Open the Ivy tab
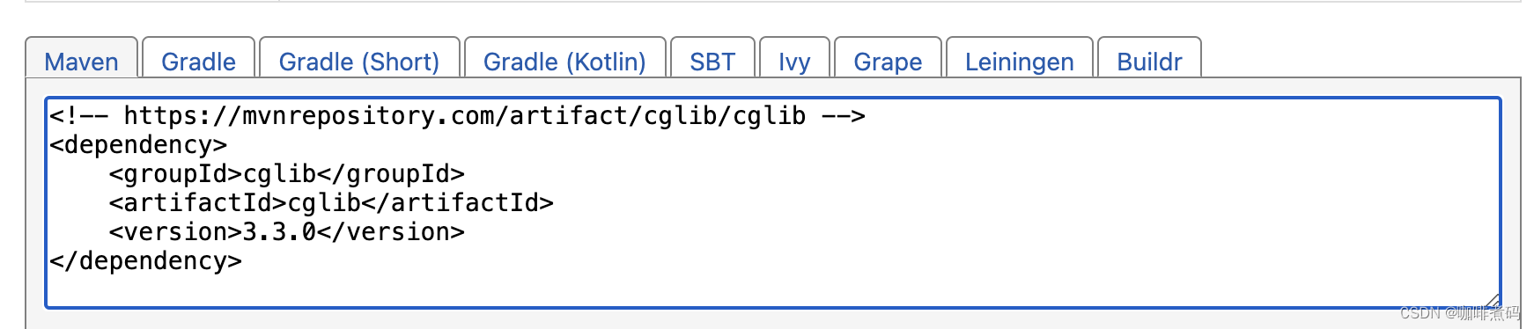Screen dimensions: 1534x329 coord(794,60)
